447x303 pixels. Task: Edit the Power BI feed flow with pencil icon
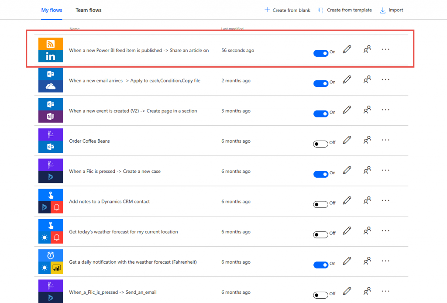coord(347,49)
